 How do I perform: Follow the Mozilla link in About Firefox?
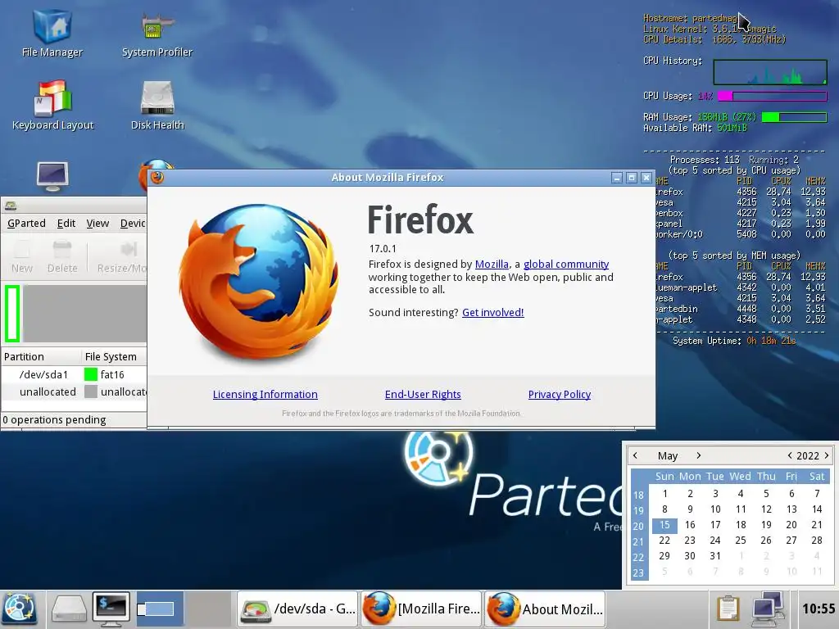click(492, 265)
